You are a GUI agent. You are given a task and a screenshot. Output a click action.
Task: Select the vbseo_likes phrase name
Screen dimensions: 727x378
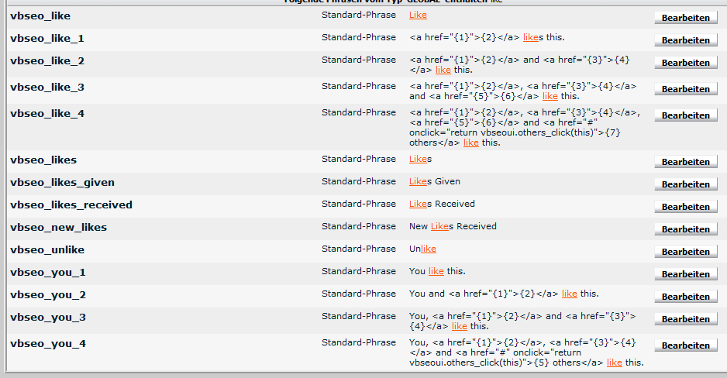tap(43, 160)
